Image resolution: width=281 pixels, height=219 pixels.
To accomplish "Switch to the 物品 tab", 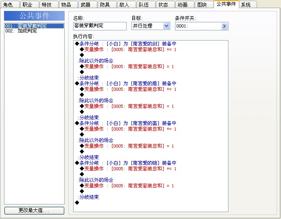I will (68, 4).
